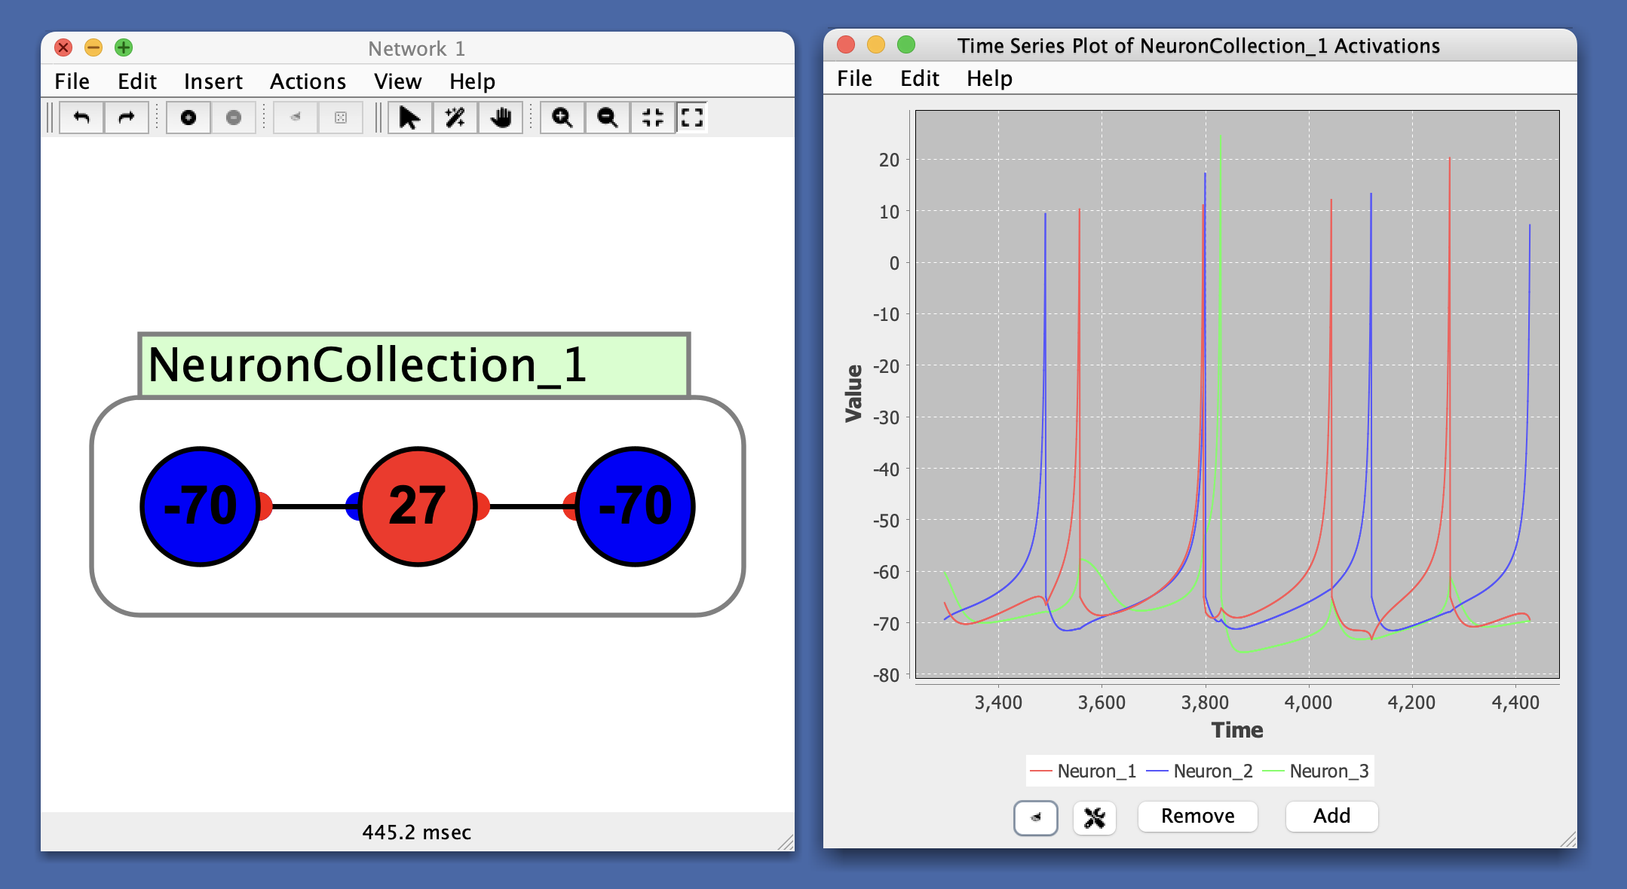Open plot settings wrench icon
Image resolution: width=1627 pixels, height=889 pixels.
coord(1094,817)
